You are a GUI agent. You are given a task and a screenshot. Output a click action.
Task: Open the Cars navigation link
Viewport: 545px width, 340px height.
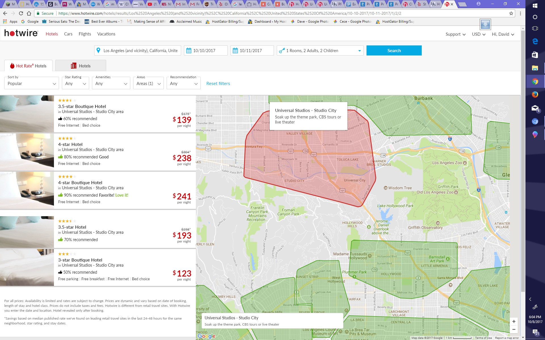tap(68, 34)
